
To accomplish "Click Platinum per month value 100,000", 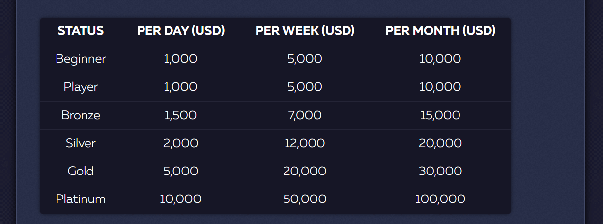I will pos(440,199).
